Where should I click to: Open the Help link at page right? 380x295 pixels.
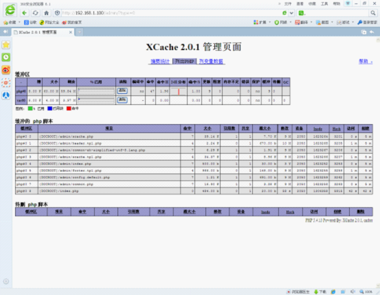365,62
